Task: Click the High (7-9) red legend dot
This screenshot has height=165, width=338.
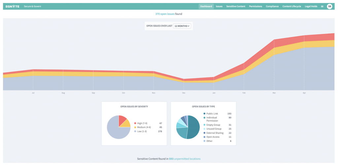Action: (135, 122)
